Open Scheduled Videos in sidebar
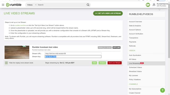The image size is (170, 95). (x=135, y=68)
